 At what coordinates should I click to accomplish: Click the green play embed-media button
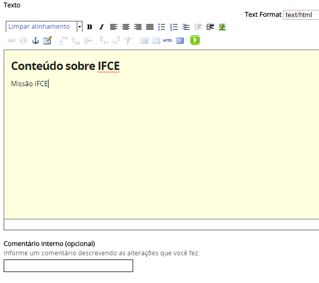point(195,40)
